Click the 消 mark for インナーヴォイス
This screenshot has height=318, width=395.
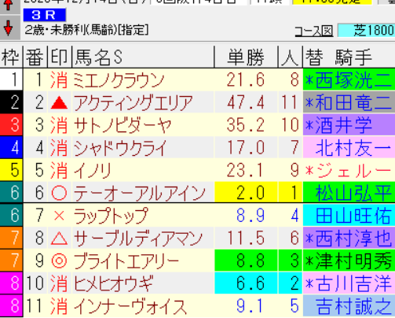[60, 306]
